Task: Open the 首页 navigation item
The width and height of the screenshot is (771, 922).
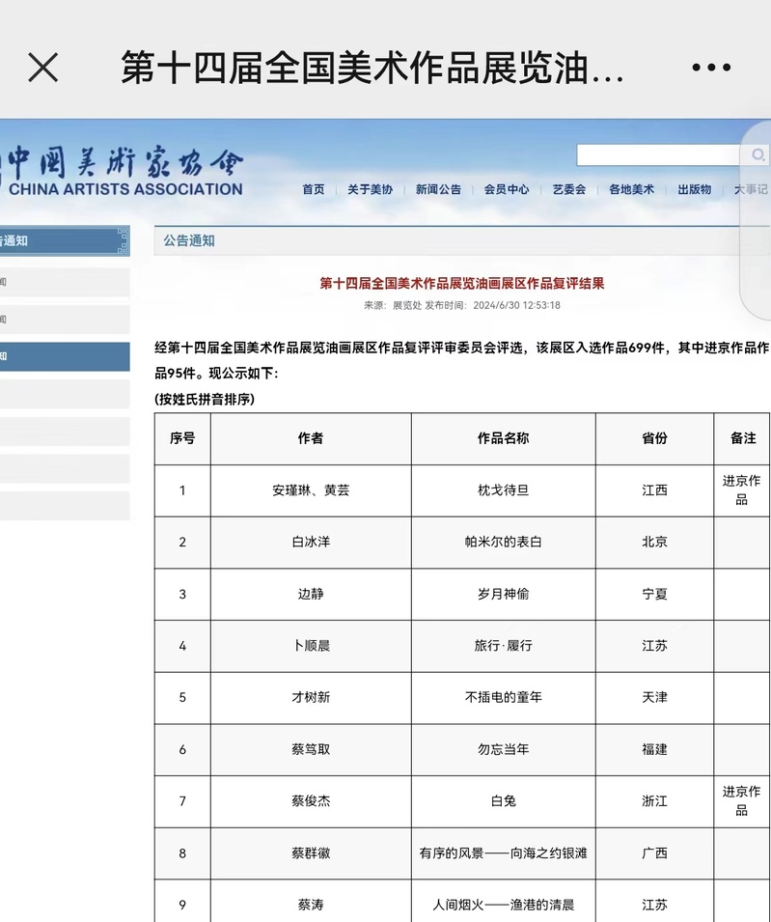Action: 314,190
